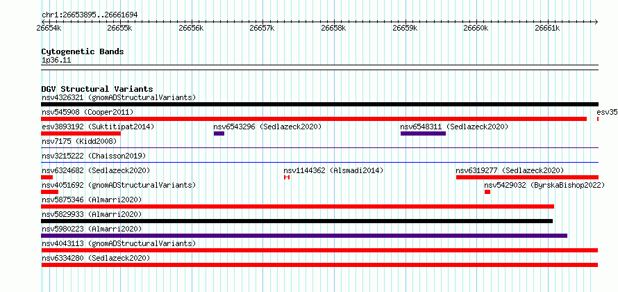Select the nsv545908 Cooper2011 red bar

pyautogui.click(x=314, y=119)
